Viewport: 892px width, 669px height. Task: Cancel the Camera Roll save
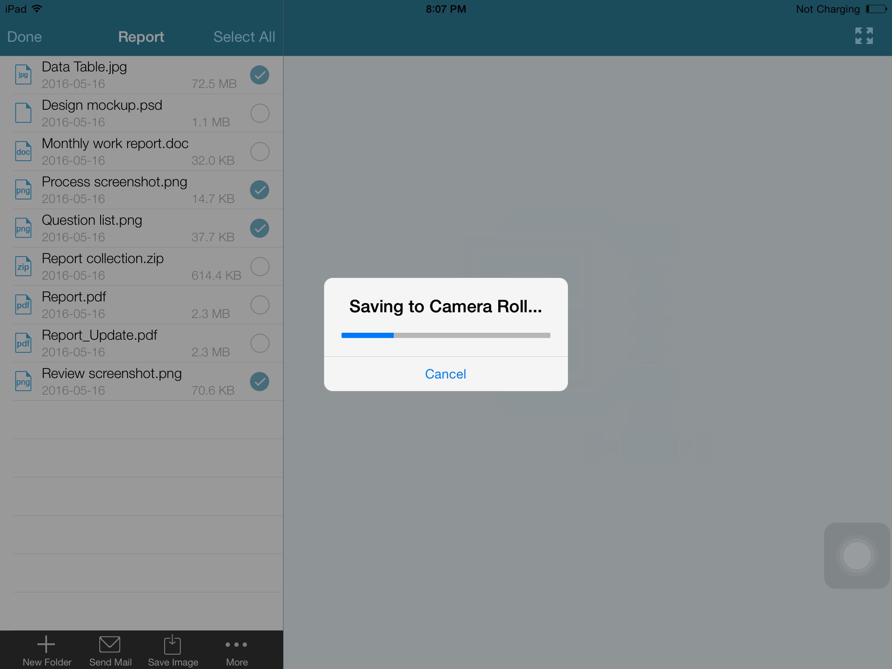coord(446,374)
